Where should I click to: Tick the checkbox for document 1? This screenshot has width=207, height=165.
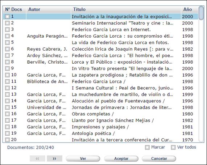pyautogui.click(x=7, y=17)
